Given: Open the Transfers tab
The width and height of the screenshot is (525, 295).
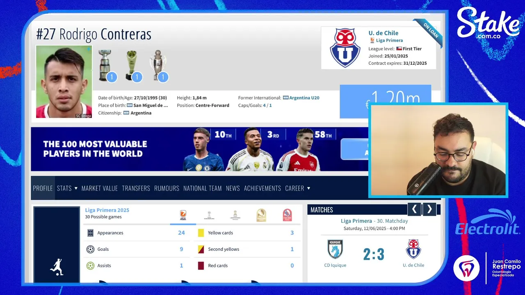Looking at the screenshot, I should pyautogui.click(x=136, y=188).
